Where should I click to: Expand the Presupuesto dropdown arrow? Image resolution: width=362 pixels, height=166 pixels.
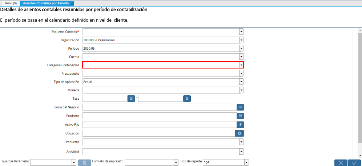pos(241,74)
